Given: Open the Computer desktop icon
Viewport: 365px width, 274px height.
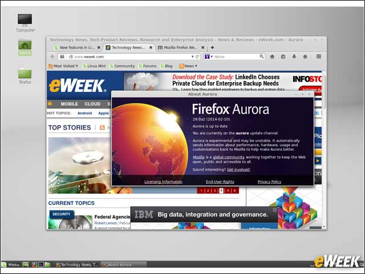Looking at the screenshot, I should point(25,23).
